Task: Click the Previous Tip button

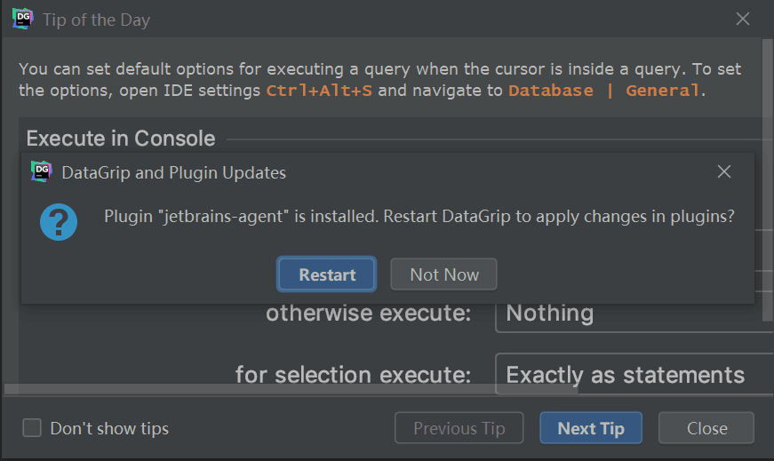Action: click(459, 428)
